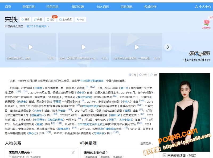Click citation reference [142]

click(x=116, y=132)
